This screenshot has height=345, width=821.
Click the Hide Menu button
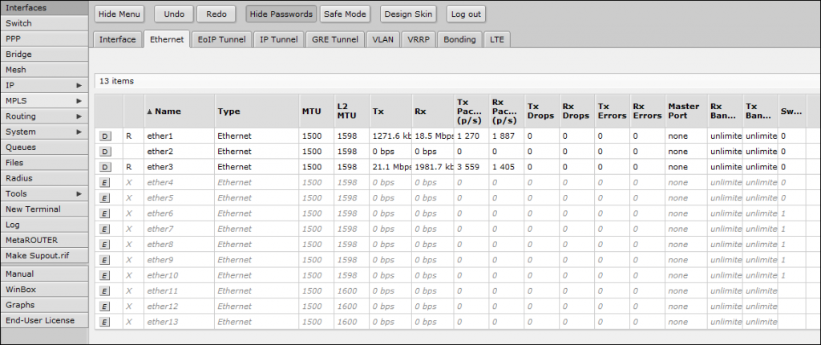coord(119,14)
